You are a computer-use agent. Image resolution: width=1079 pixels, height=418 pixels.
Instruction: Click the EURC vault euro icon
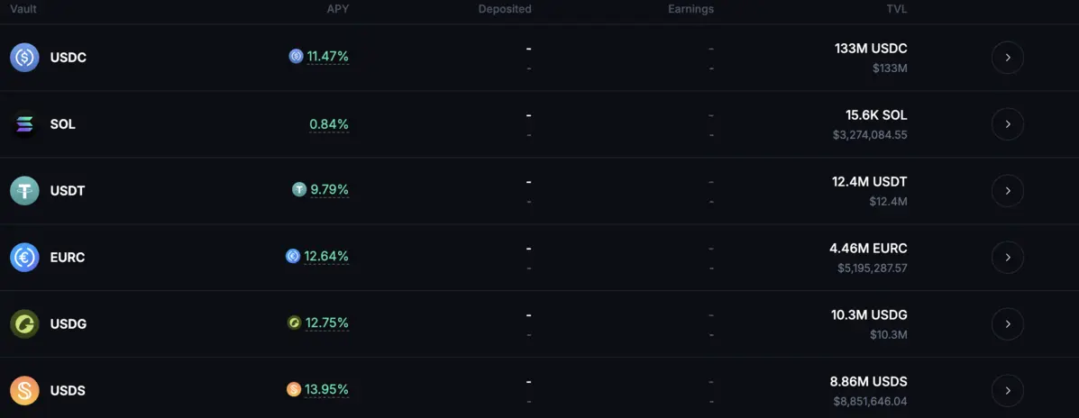pyautogui.click(x=24, y=258)
